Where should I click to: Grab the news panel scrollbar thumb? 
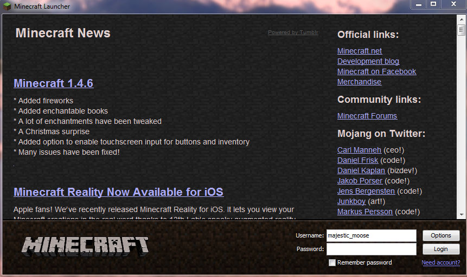[x=462, y=30]
